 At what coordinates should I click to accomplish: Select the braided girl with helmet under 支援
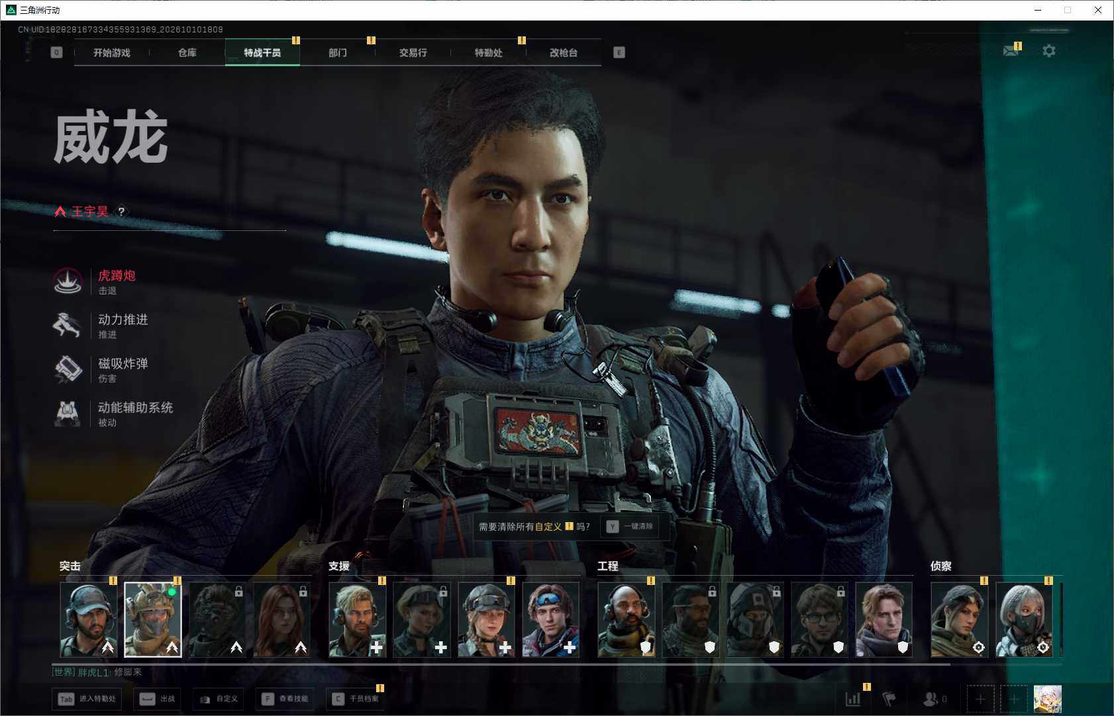486,619
